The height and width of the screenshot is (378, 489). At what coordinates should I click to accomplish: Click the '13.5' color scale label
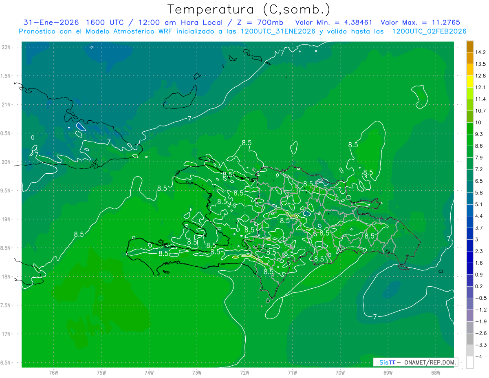click(481, 64)
